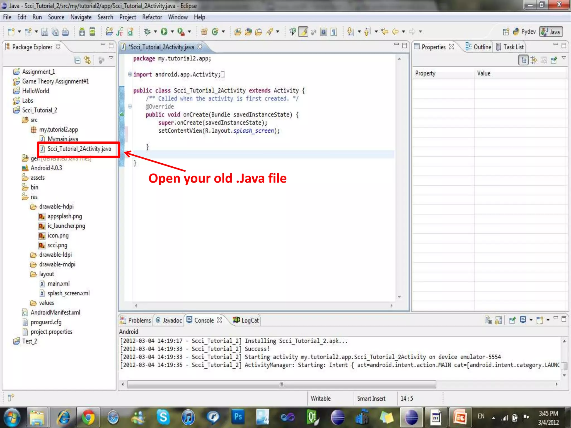Open the Source menu
The height and width of the screenshot is (428, 571).
[x=56, y=17]
